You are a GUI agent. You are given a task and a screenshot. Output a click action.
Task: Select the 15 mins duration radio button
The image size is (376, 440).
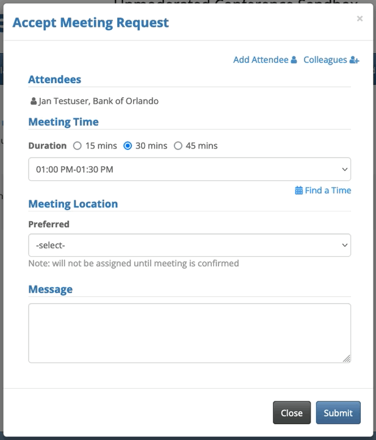coord(77,146)
